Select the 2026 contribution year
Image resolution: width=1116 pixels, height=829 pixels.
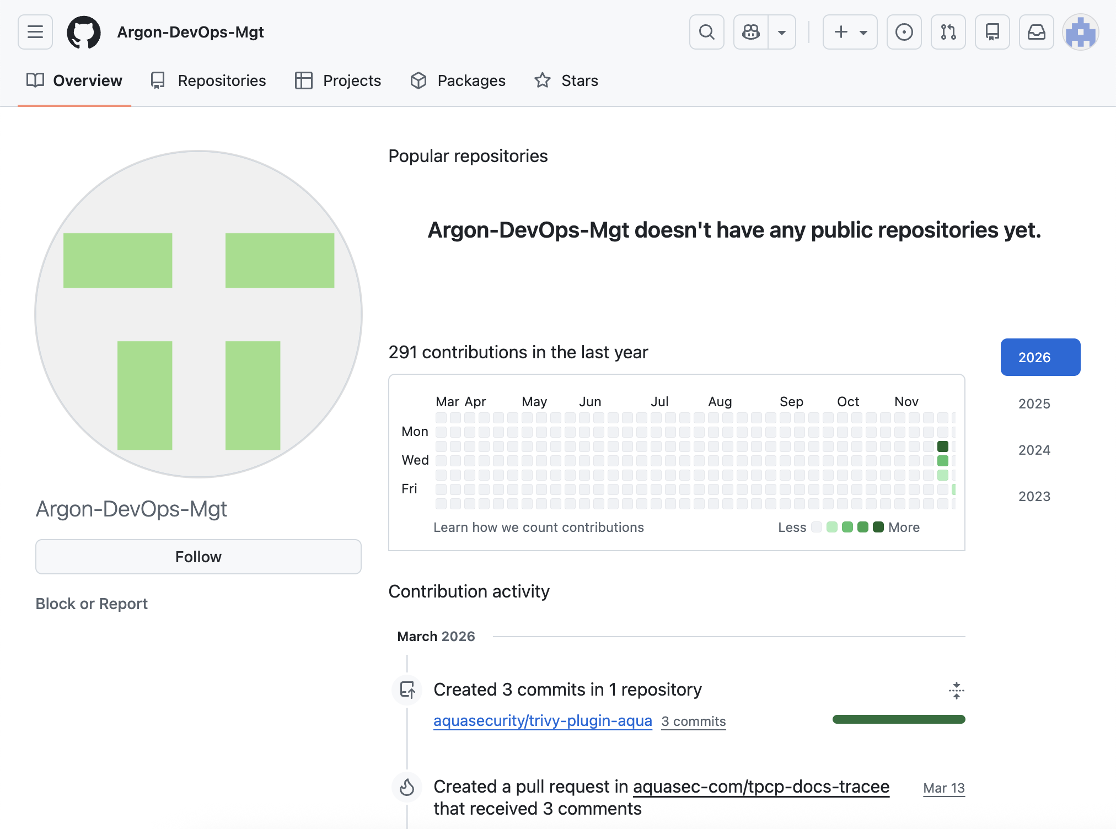(x=1040, y=357)
